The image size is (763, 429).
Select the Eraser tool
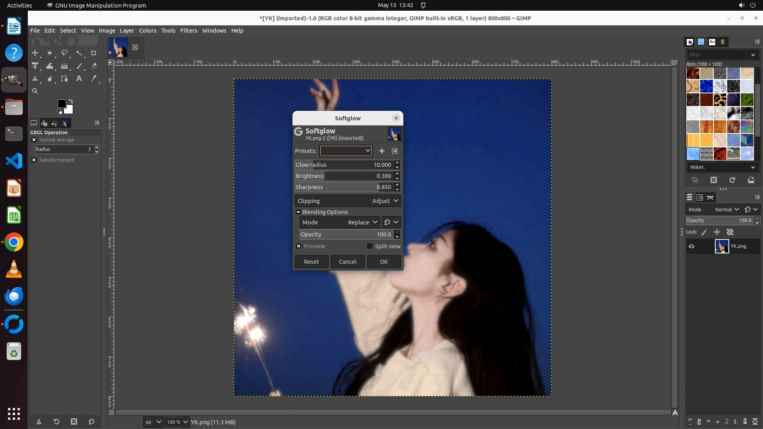tap(94, 66)
